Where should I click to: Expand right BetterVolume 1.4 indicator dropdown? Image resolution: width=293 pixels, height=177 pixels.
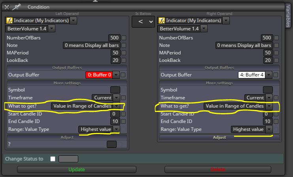(x=204, y=29)
